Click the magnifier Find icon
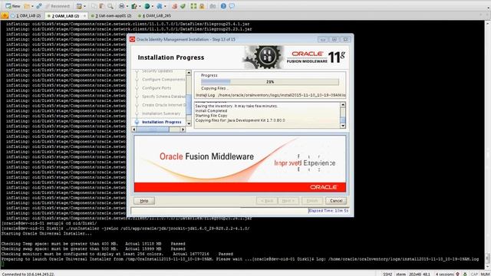The width and height of the screenshot is (491, 276). click(110, 6)
